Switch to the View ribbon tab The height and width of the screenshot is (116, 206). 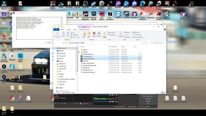(75, 30)
